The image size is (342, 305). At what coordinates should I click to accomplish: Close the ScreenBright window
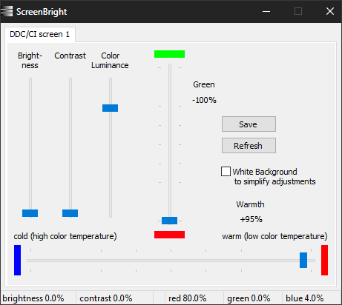coord(330,11)
